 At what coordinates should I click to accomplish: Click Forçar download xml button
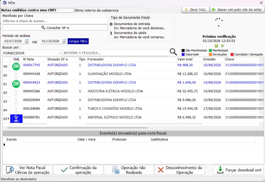239,170
